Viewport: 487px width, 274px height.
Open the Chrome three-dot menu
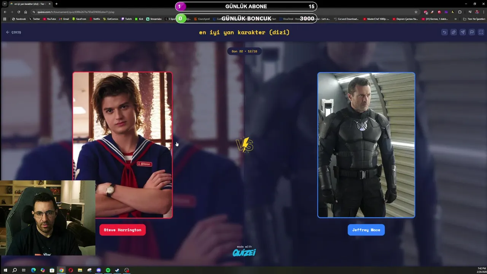(x=484, y=12)
